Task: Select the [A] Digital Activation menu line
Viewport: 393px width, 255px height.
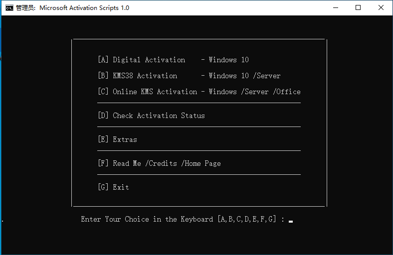Action: [173, 60]
